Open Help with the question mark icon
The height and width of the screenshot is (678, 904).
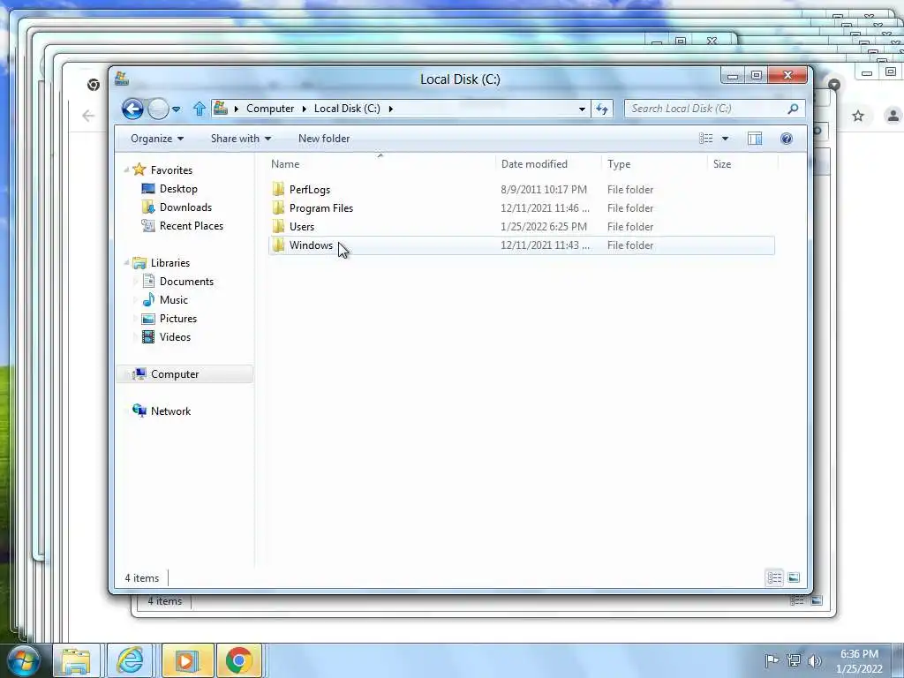pyautogui.click(x=787, y=139)
